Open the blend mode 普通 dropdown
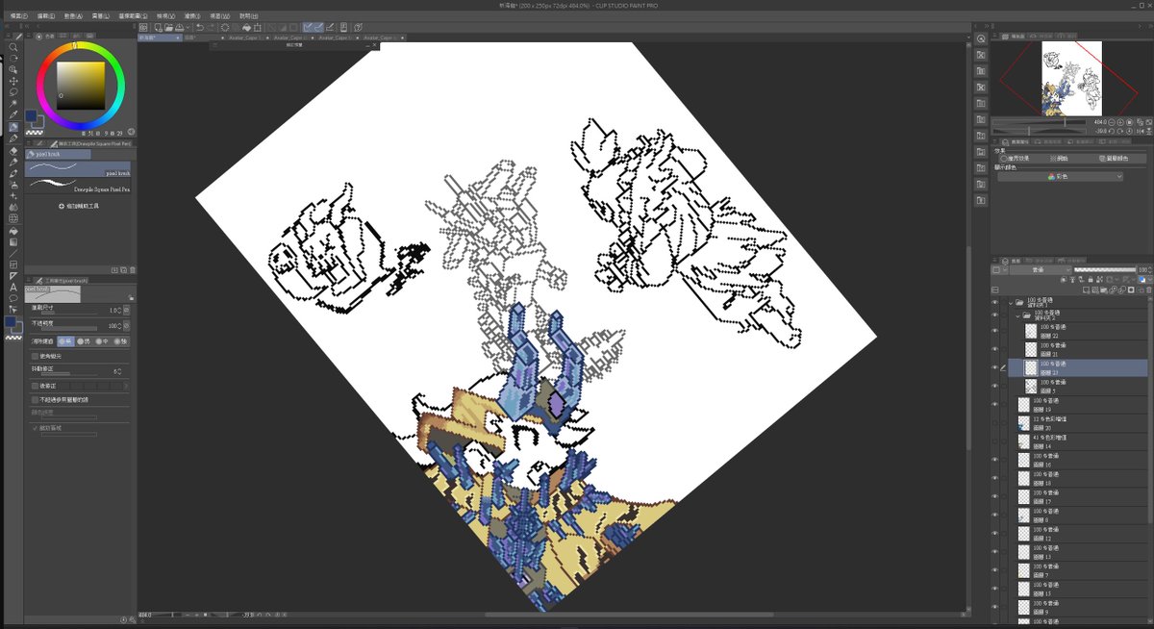 (1041, 270)
